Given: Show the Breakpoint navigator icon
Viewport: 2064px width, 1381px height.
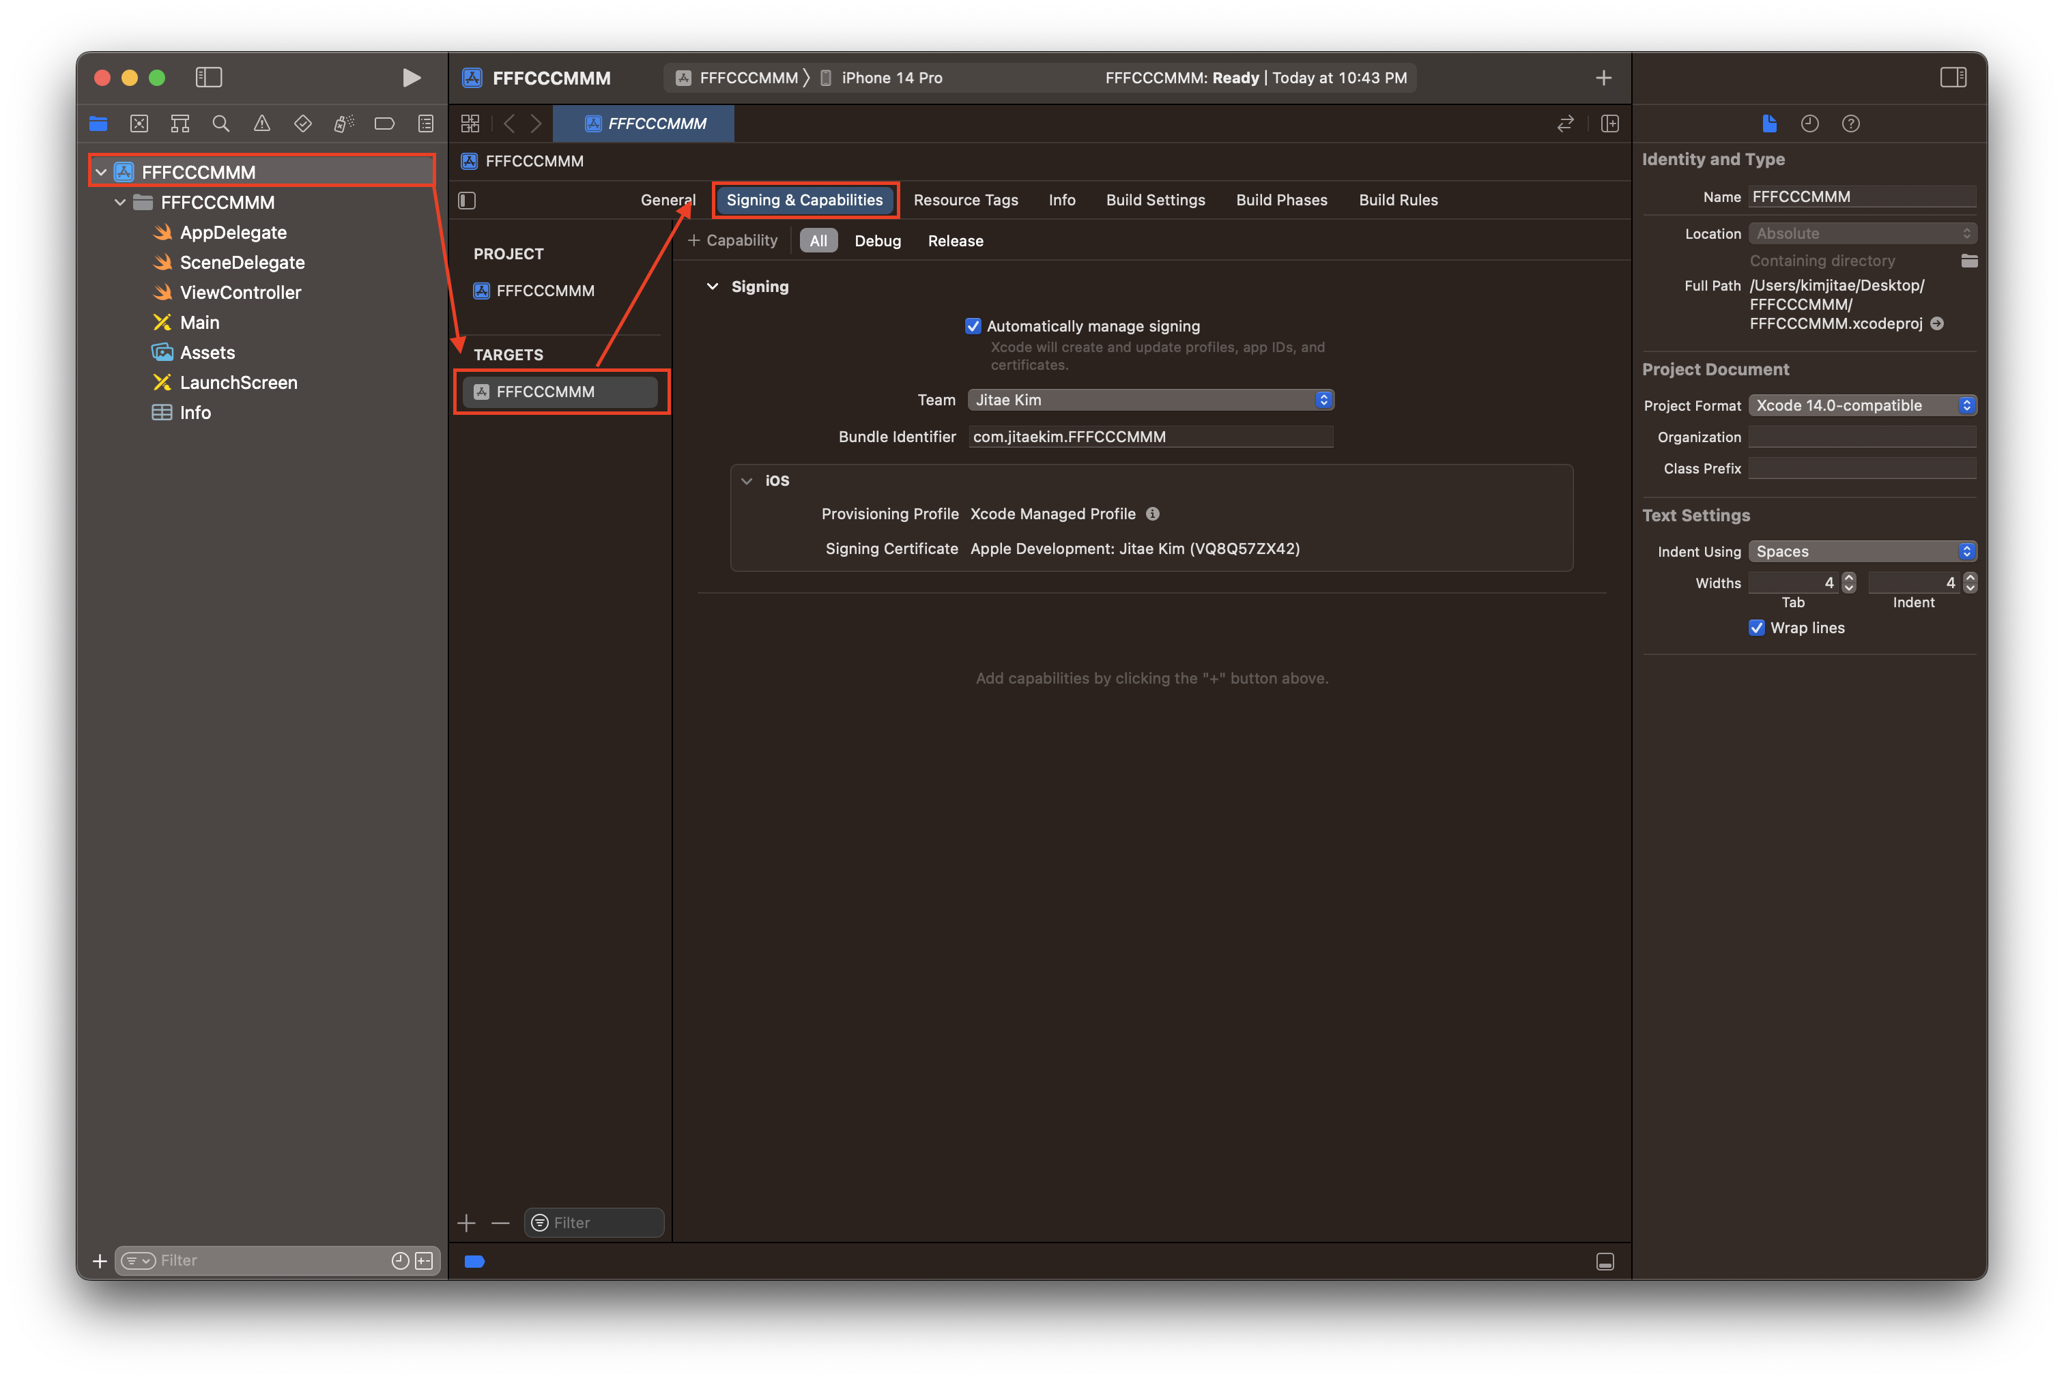Looking at the screenshot, I should point(384,123).
